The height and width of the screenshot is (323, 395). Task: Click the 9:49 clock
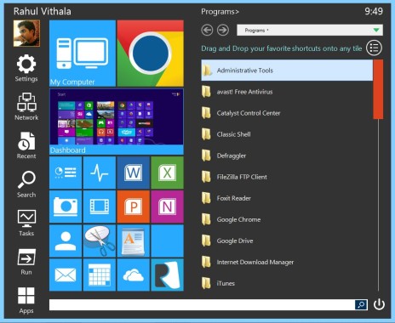(x=374, y=11)
